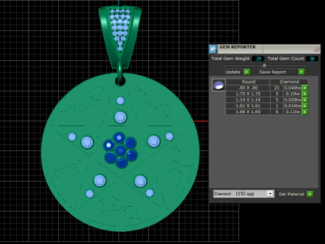
Task: Click green arrow for 1.61 X 1.61 row
Action: [x=305, y=106]
